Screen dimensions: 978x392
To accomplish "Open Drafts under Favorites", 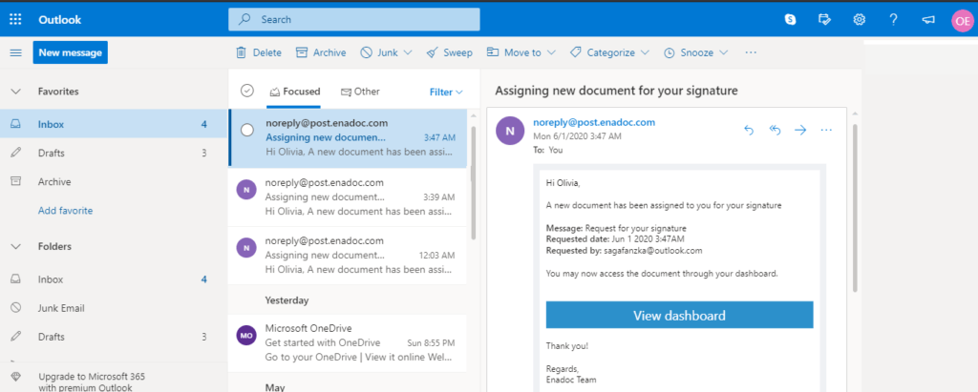I will click(114, 154).
